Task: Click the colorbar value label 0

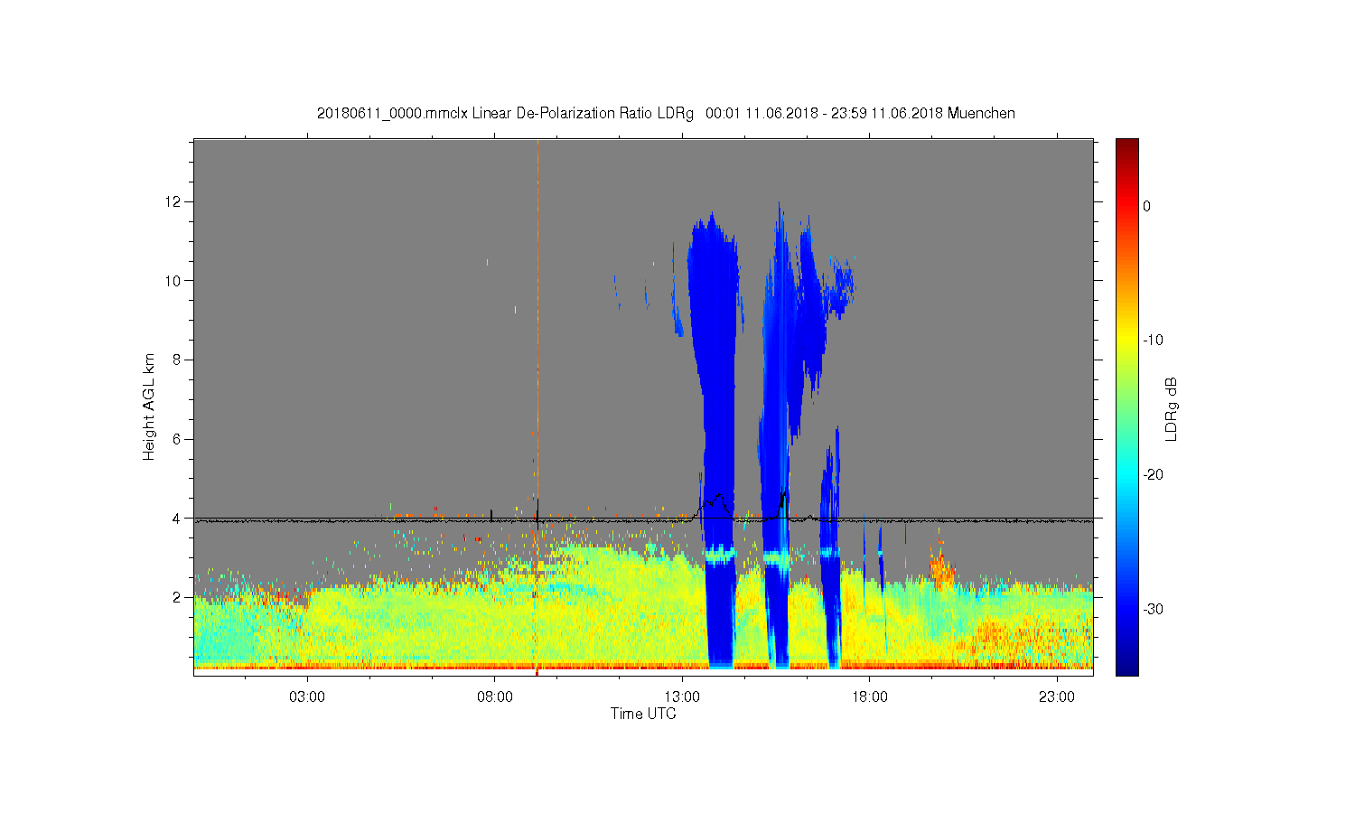Action: [1147, 206]
